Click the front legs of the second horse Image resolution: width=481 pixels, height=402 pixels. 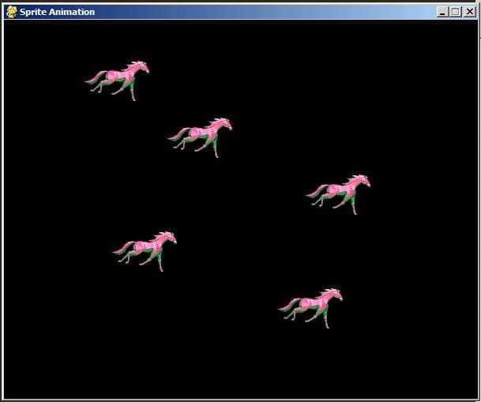214,148
